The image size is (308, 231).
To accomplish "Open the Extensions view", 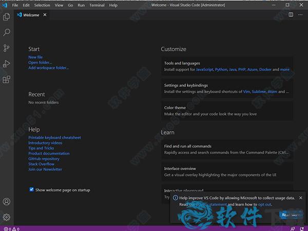I will coord(7,79).
